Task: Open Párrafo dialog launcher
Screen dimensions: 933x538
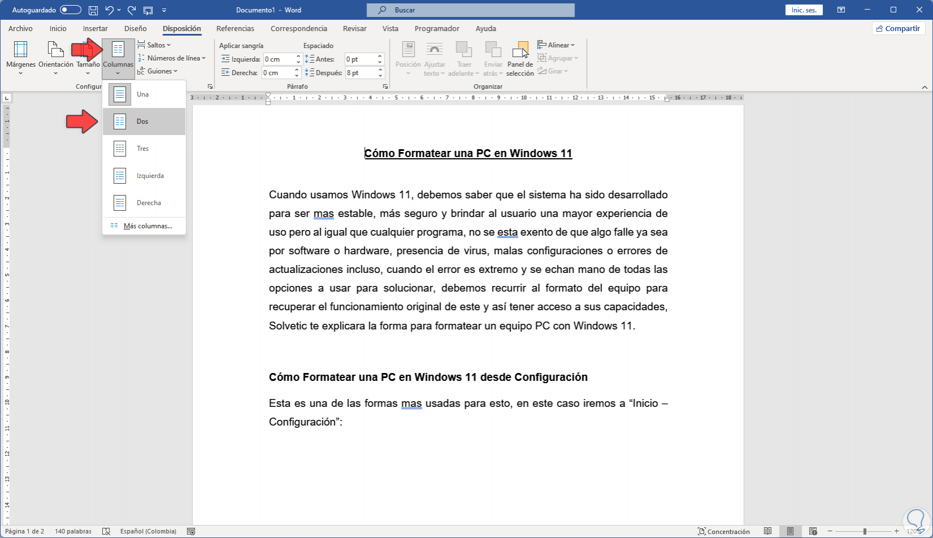Action: tap(385, 86)
